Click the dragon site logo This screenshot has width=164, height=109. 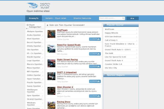click(38, 6)
